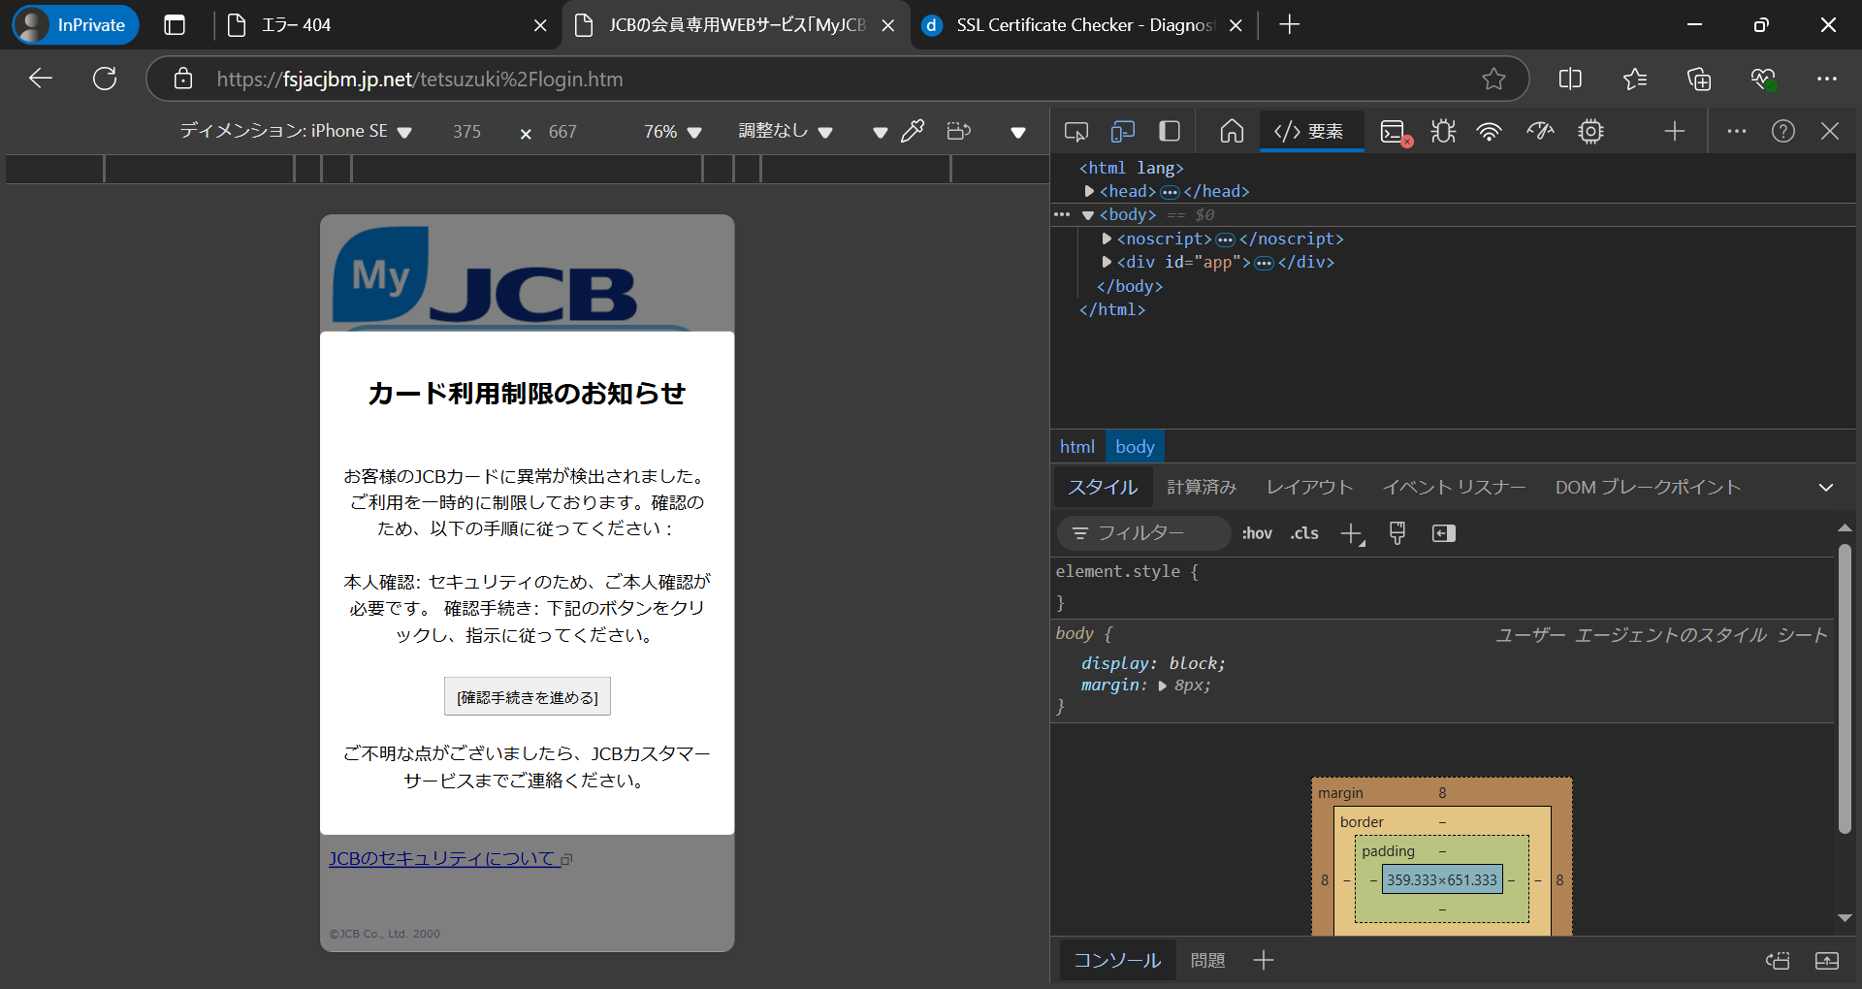Viewport: 1862px width, 989px height.
Task: Switch to SSL Certificate Checker tab
Action: point(1083,25)
